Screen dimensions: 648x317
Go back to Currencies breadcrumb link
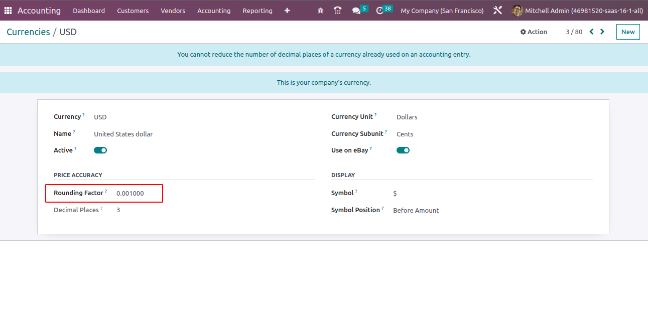click(28, 32)
